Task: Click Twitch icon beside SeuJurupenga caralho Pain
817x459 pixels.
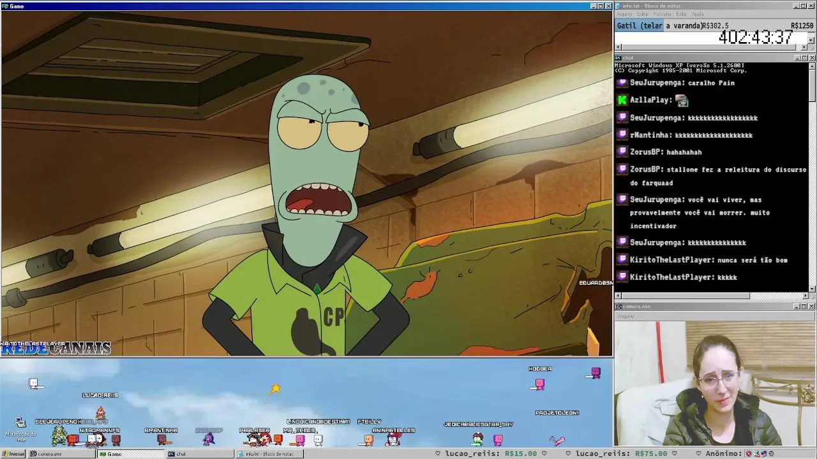Action: click(x=622, y=82)
